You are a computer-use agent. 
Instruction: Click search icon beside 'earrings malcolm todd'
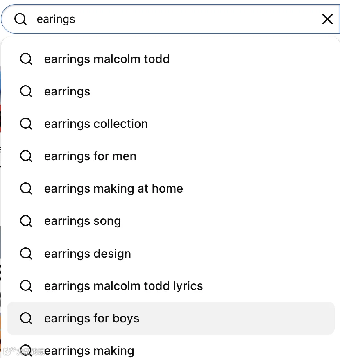click(26, 59)
